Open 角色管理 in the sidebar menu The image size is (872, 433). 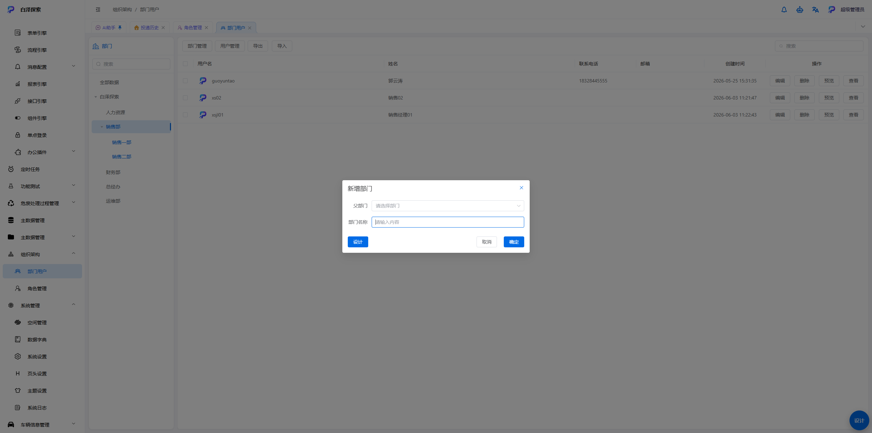42,288
